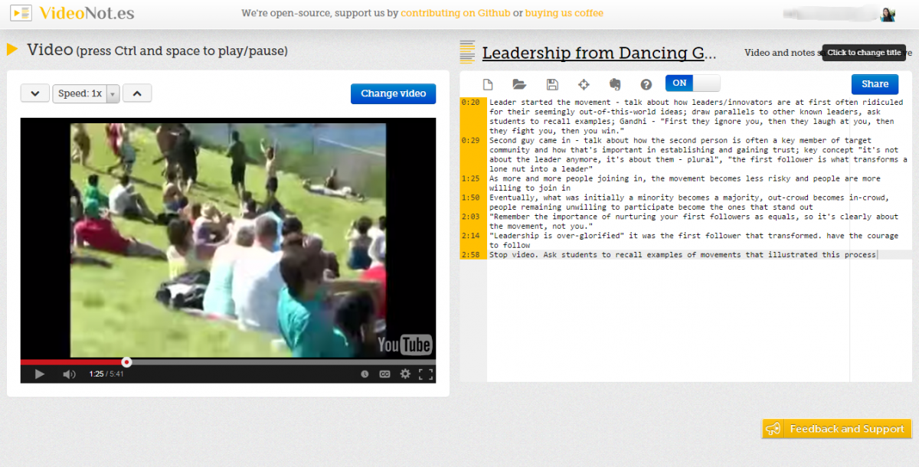Screen dimensions: 919x467
Task: Jump to the 2:14 timestamp note
Action: 471,236
